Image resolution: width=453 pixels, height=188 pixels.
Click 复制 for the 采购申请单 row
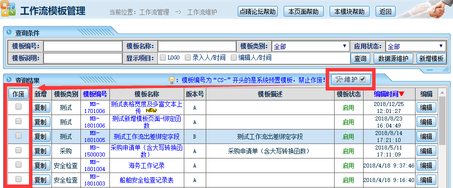41,151
